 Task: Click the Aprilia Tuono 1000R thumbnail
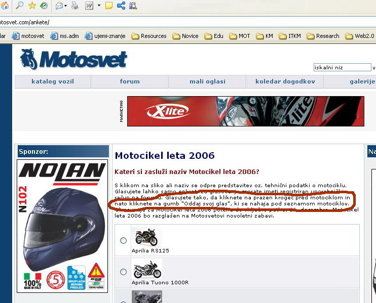pyautogui.click(x=147, y=269)
